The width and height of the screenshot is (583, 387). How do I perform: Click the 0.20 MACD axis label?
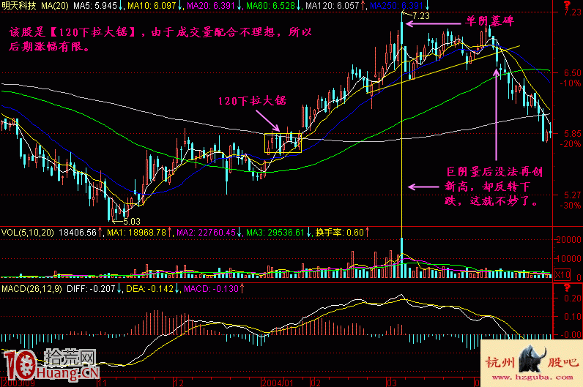tap(572, 298)
